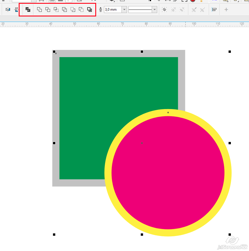249x251 pixels.
Task: Apply Front Minus Back shaping
Action: point(73,10)
